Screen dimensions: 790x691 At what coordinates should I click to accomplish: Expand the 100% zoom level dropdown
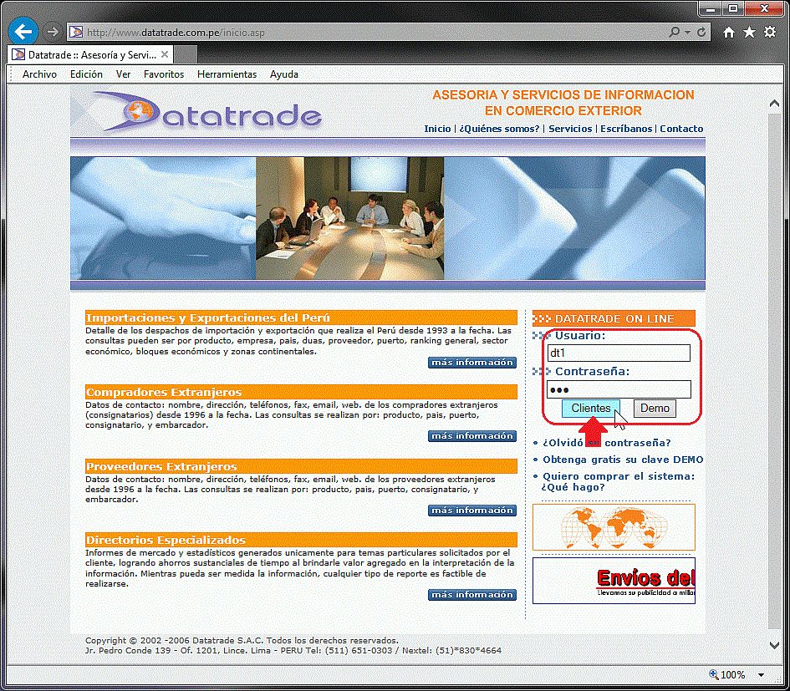[x=762, y=675]
